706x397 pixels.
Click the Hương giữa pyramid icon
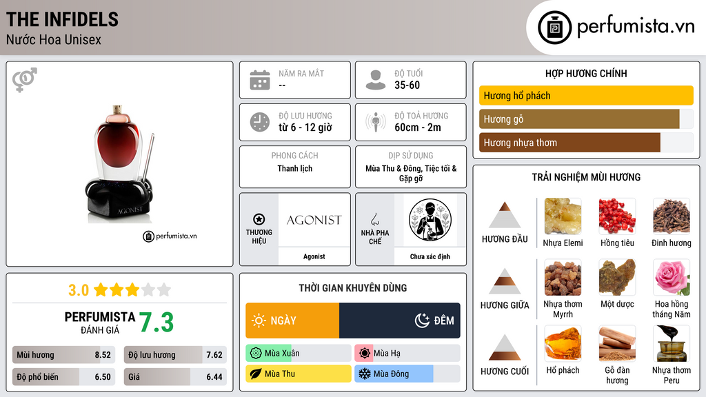[505, 281]
